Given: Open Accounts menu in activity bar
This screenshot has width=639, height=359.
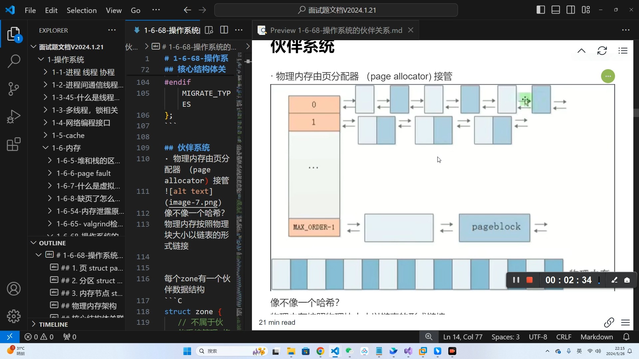Looking at the screenshot, I should [14, 289].
